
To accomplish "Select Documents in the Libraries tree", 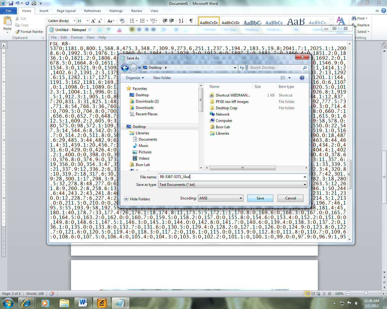I will [x=148, y=139].
